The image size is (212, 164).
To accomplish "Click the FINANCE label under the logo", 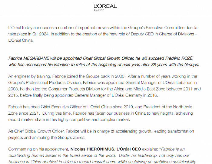I will coord(99,10).
